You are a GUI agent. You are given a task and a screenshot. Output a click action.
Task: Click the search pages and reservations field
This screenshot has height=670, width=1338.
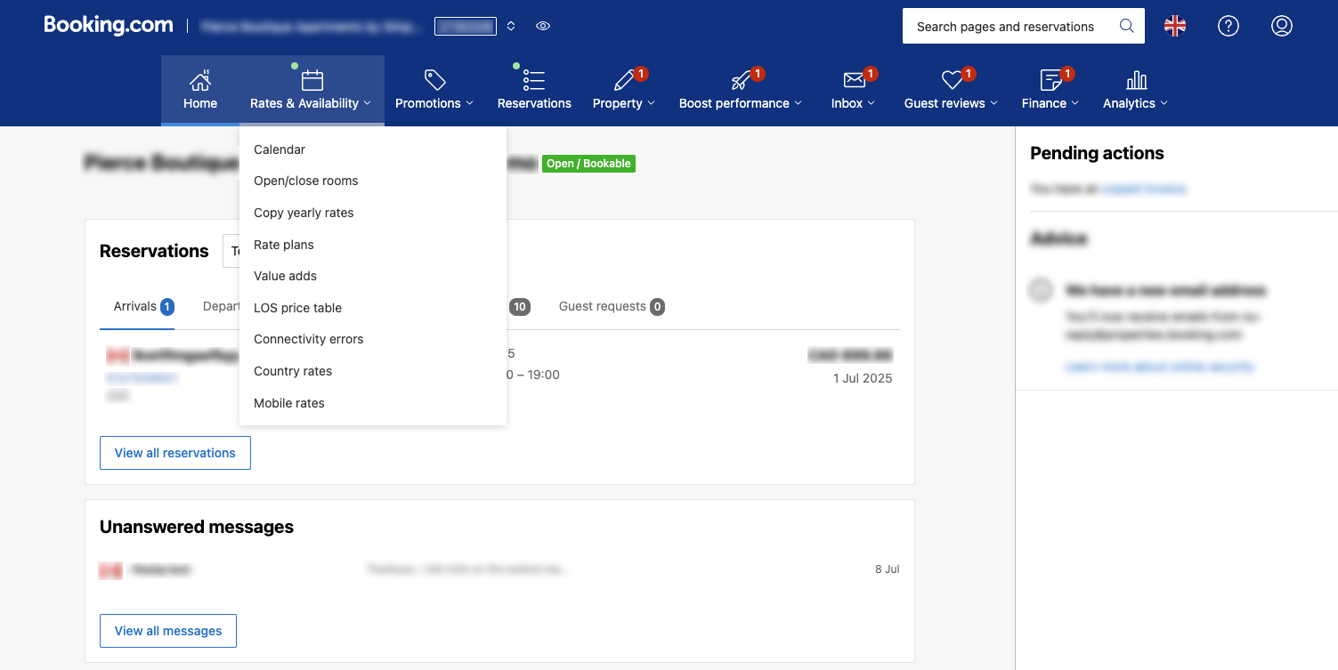point(1006,26)
